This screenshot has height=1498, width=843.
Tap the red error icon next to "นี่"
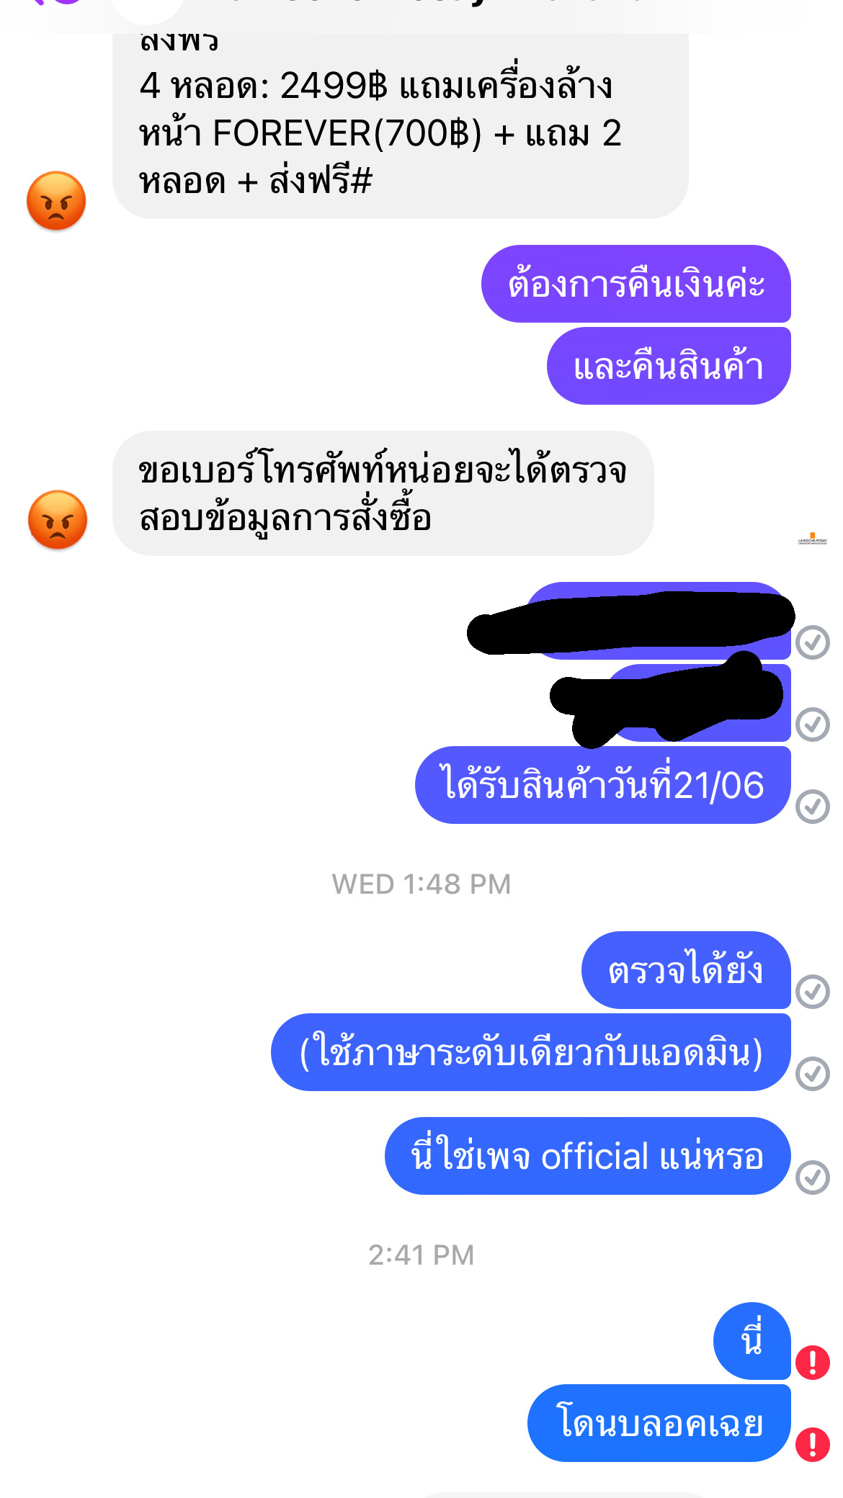click(813, 1363)
